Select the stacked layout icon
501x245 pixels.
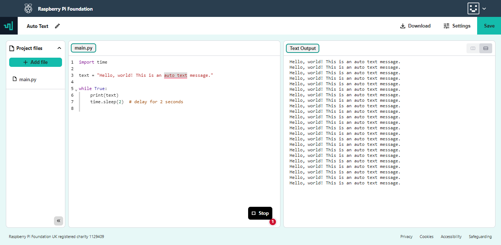486,48
